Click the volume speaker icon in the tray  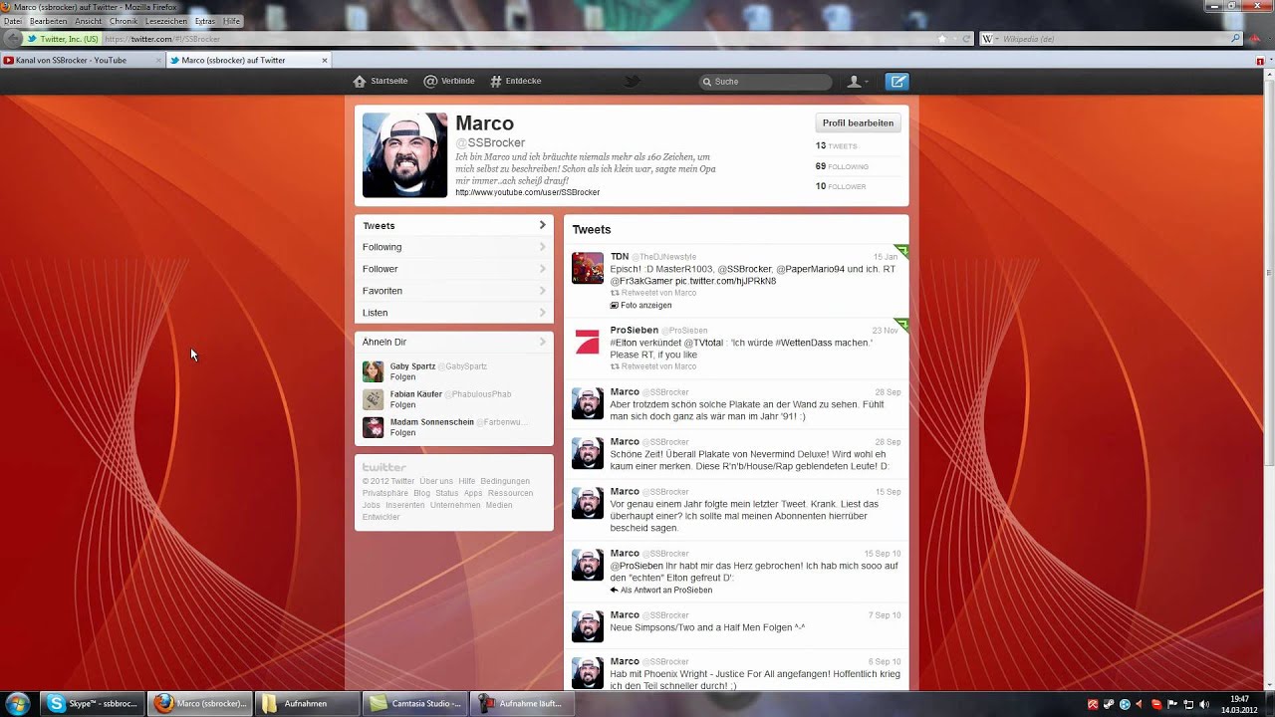1204,704
